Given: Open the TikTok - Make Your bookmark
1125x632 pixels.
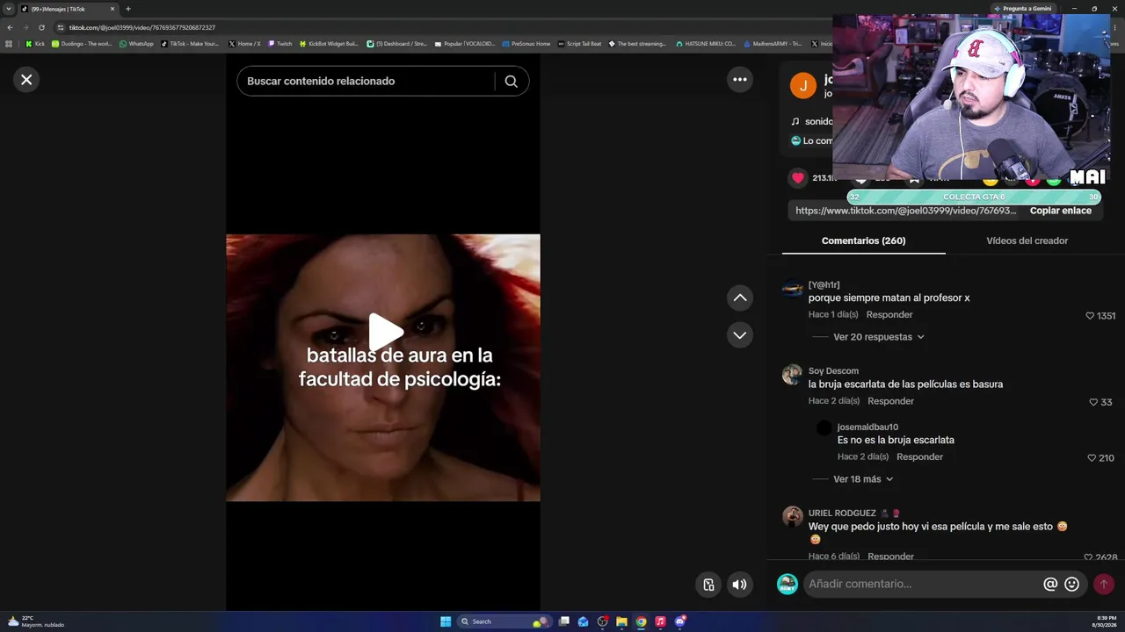Looking at the screenshot, I should [190, 44].
